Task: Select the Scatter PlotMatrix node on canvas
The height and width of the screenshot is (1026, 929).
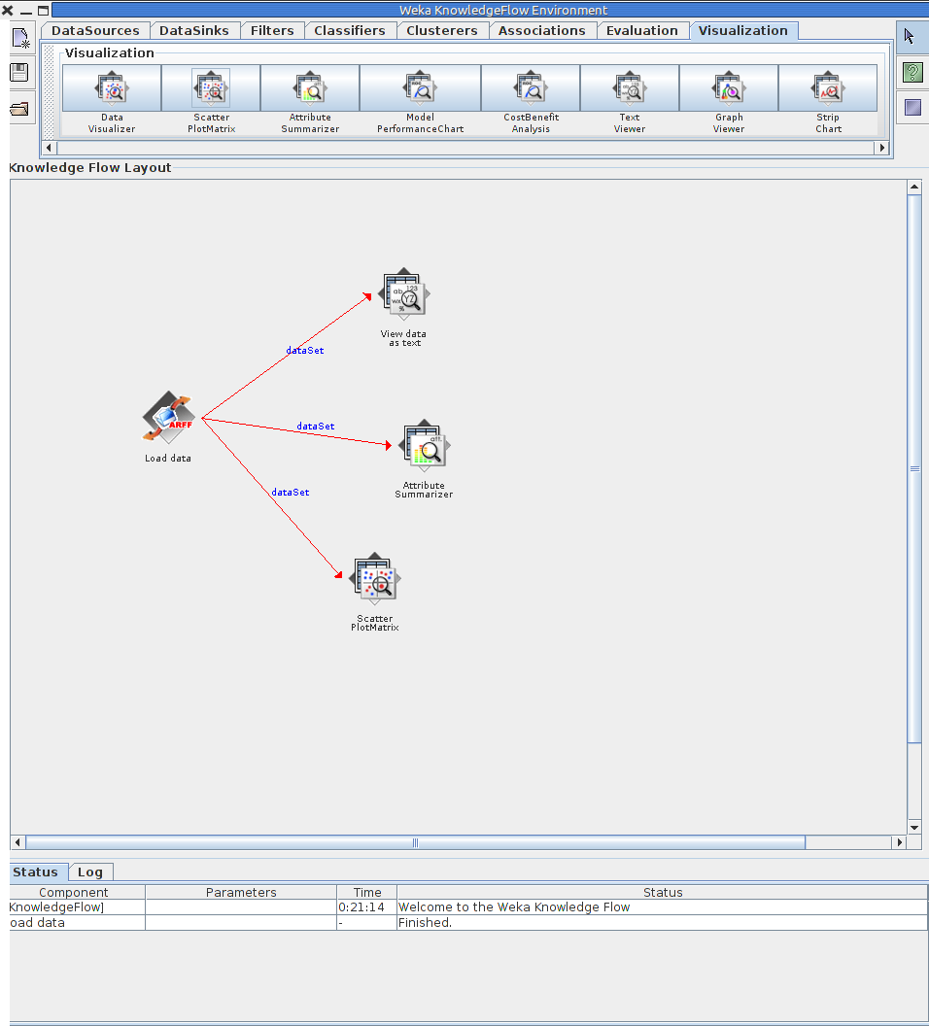Action: (374, 580)
